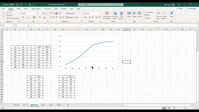The height and width of the screenshot is (112, 199).
Task: Switch to the Formulas tab
Action: [47, 9]
